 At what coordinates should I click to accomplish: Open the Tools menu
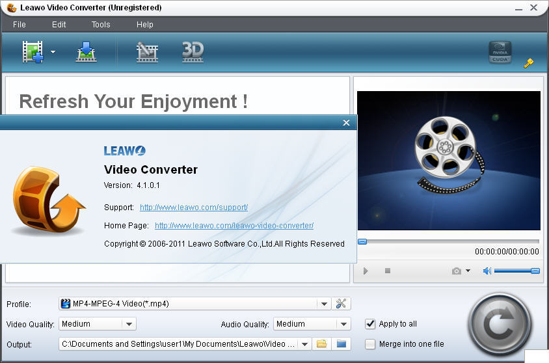(x=101, y=25)
